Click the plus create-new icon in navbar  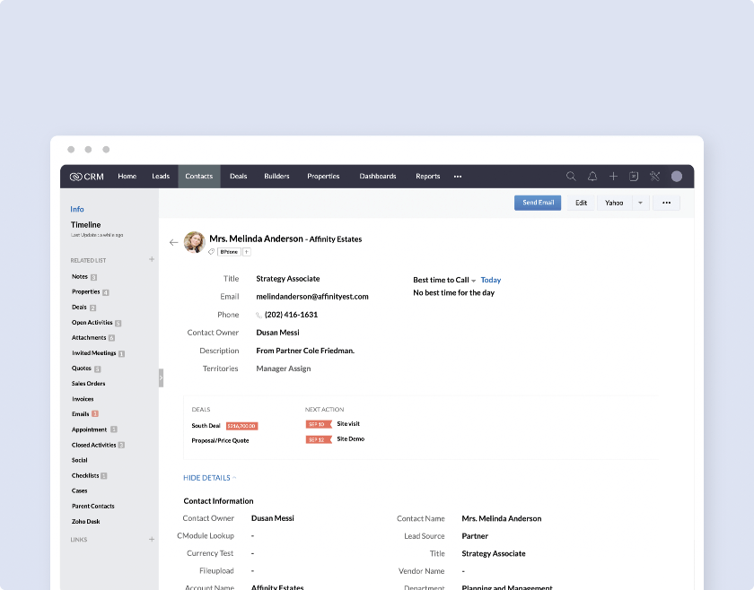[613, 177]
